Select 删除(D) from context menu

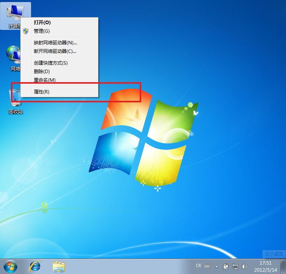coord(60,72)
